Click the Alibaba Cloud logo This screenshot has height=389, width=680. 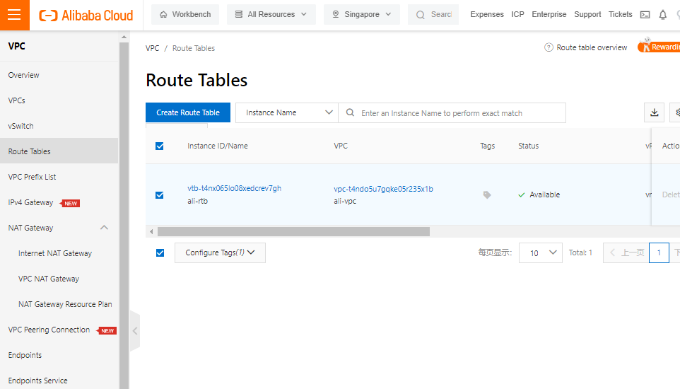click(x=86, y=16)
